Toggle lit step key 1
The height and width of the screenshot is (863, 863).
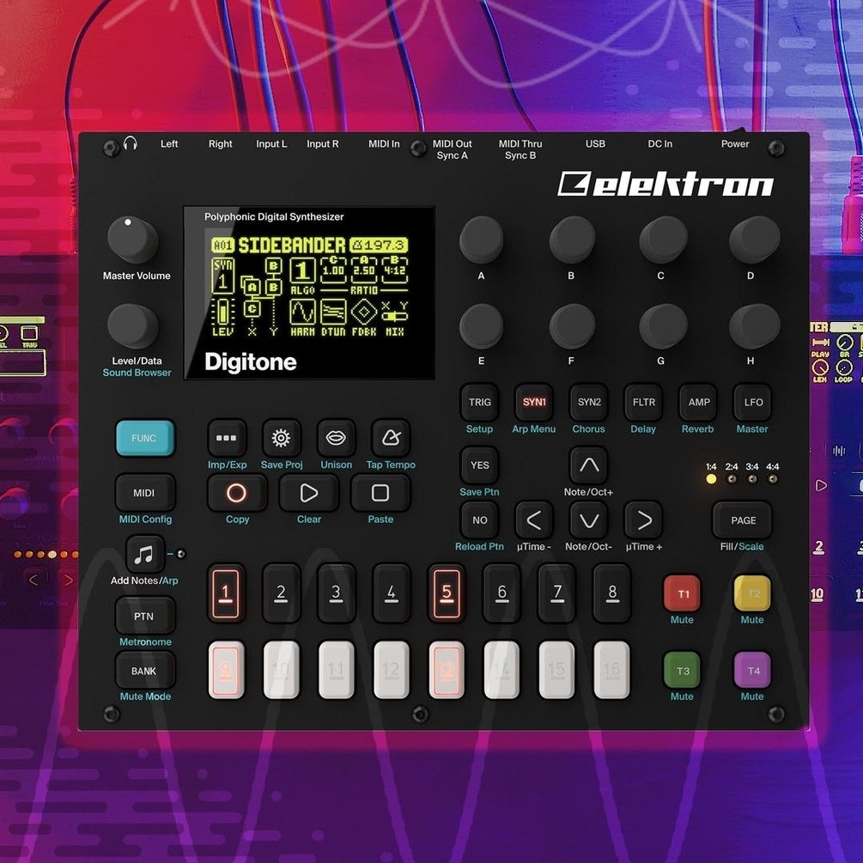click(x=226, y=593)
